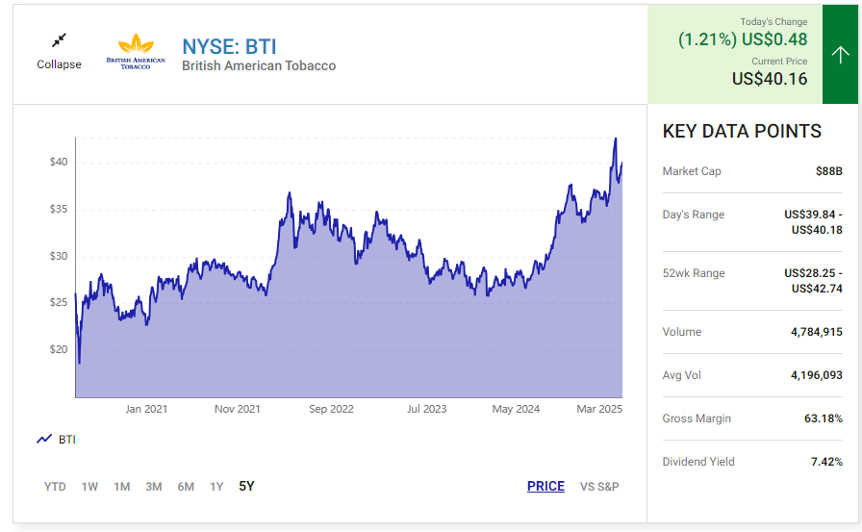Open the NYSE: BTI ticker link
Image resolution: width=862 pixels, height=532 pixels.
(229, 47)
